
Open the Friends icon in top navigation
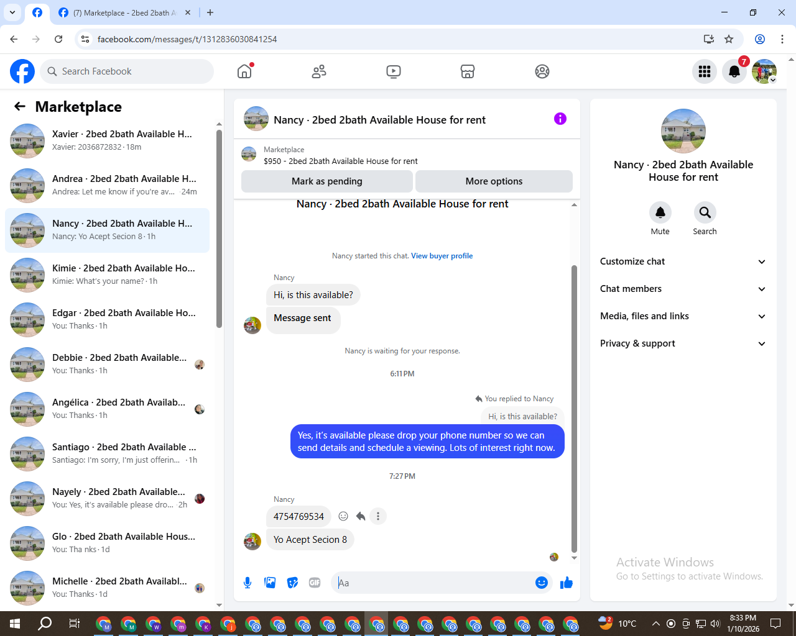pyautogui.click(x=319, y=71)
